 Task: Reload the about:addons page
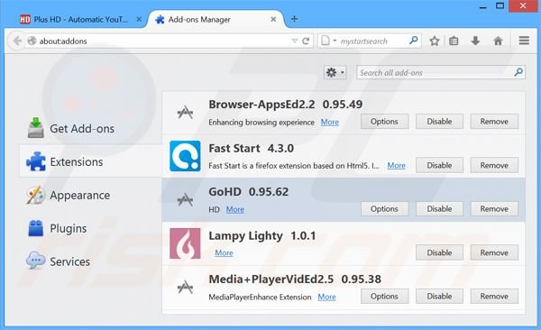306,41
